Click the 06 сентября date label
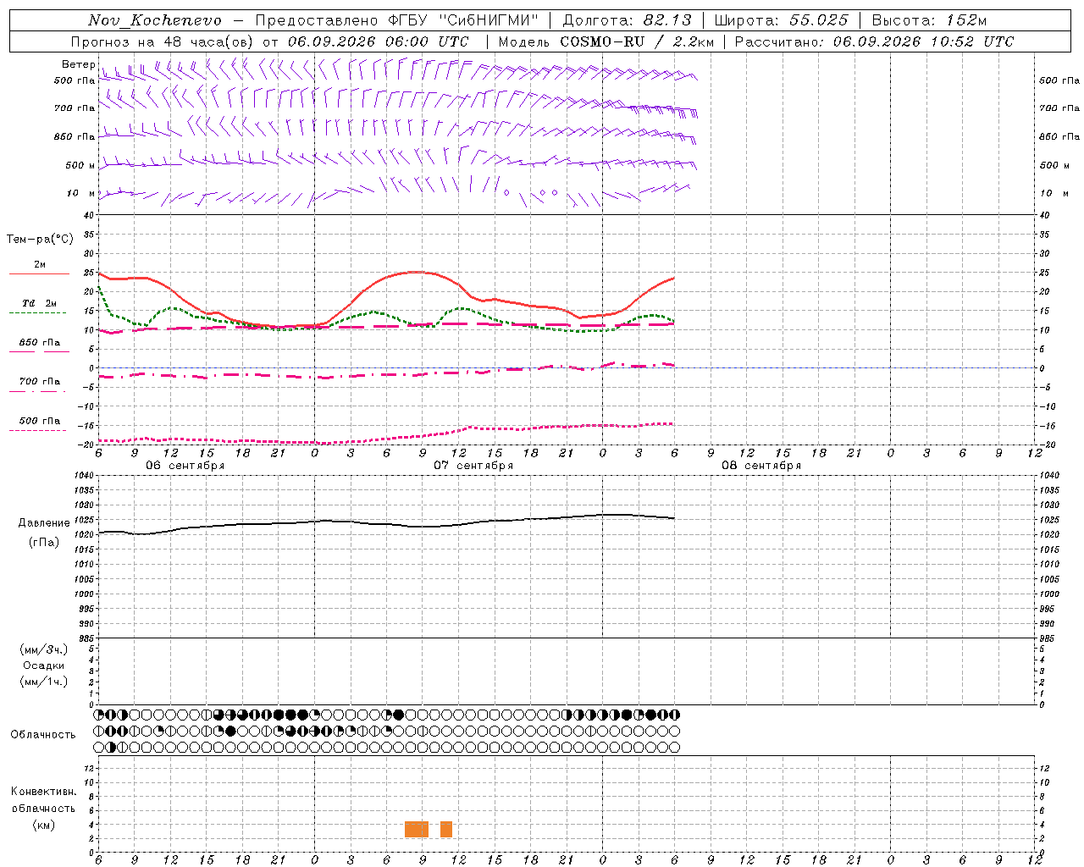 coord(185,466)
